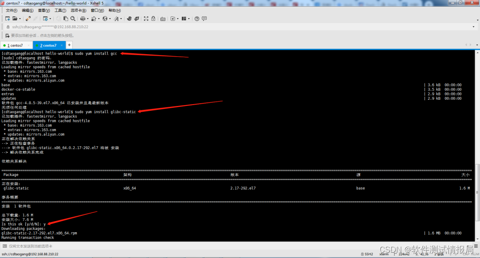Expand the globe encoding dropdown arrow

[x=110, y=19]
